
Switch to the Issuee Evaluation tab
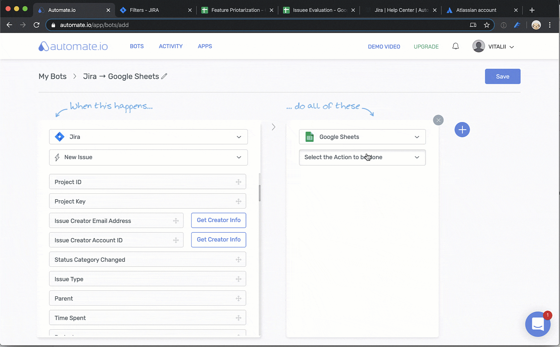click(319, 10)
